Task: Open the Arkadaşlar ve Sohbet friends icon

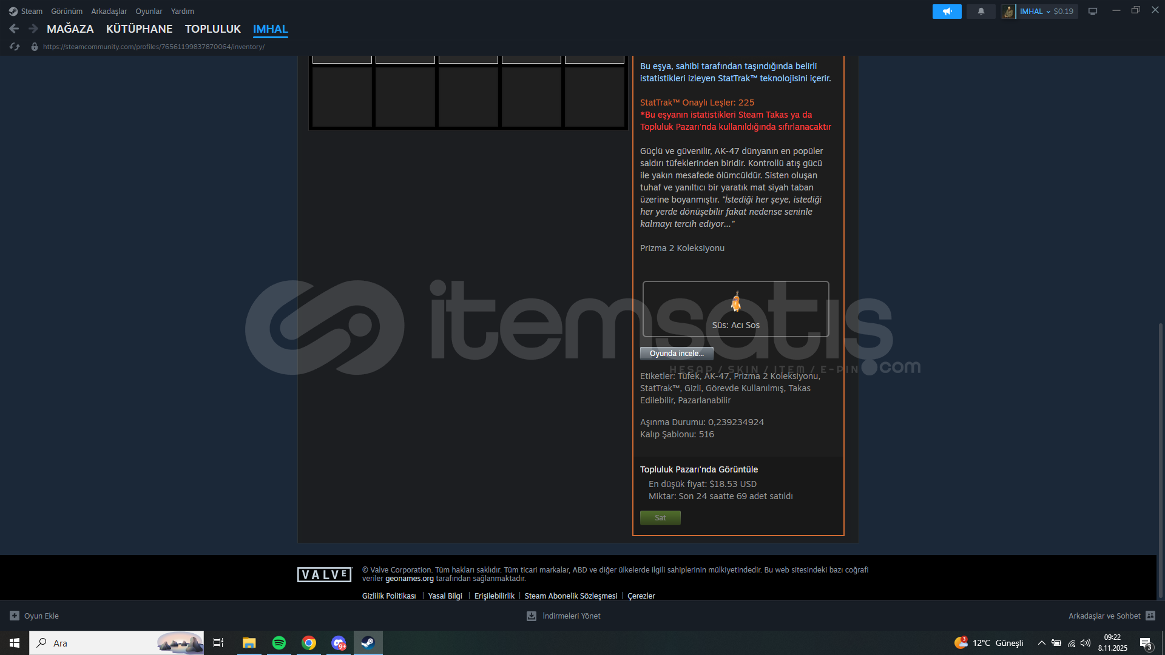Action: 1150,616
